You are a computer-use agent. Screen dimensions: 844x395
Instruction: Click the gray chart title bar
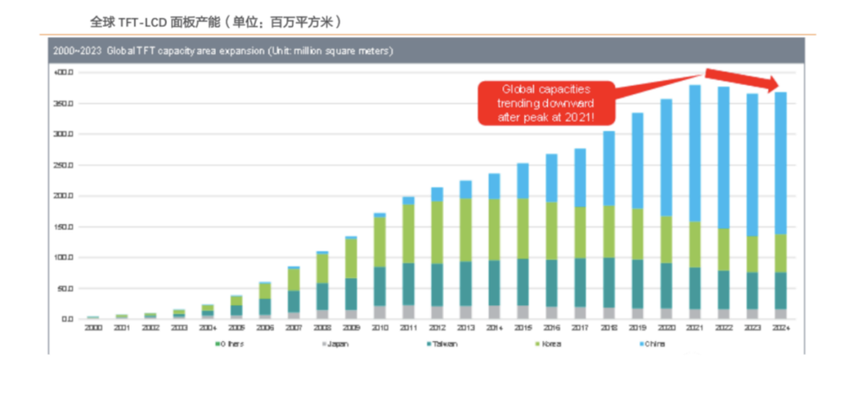click(422, 51)
